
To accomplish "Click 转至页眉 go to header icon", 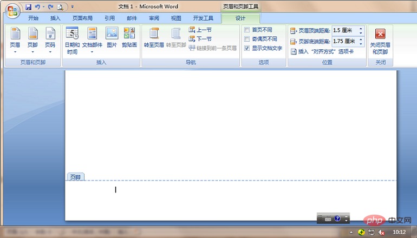I will 154,37.
